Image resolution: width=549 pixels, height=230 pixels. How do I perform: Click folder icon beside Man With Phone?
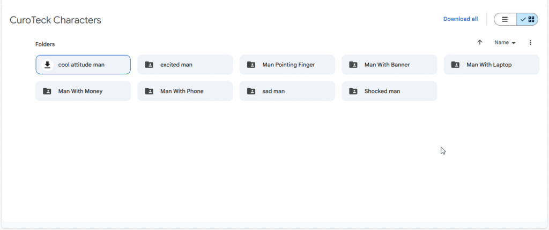click(149, 91)
